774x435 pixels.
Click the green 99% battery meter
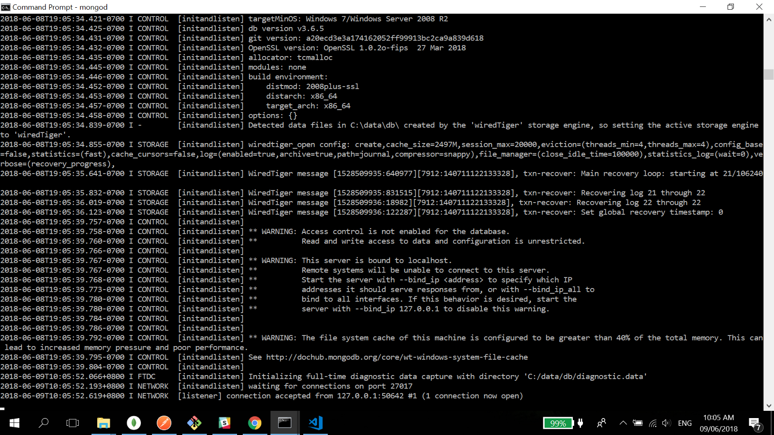[558, 423]
